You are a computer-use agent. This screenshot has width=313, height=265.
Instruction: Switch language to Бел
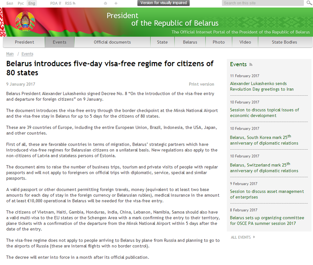pos(10,3)
